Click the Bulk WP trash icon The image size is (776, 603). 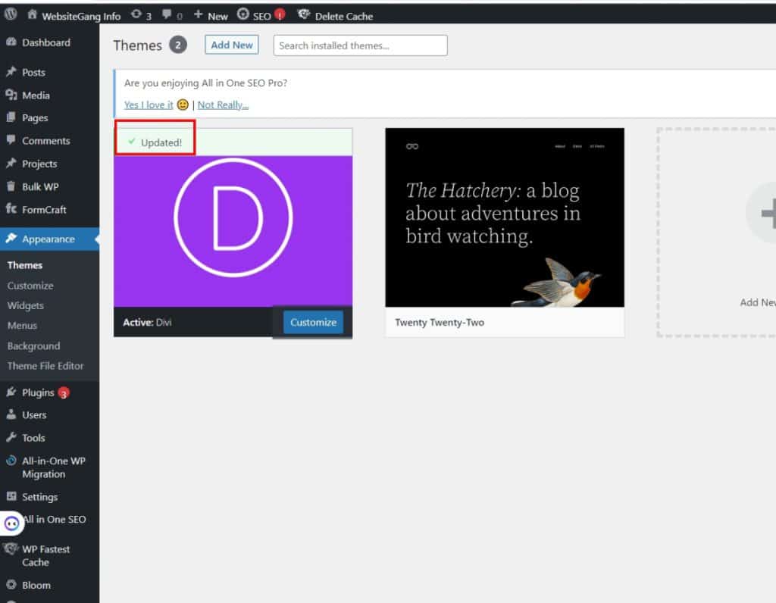11,186
